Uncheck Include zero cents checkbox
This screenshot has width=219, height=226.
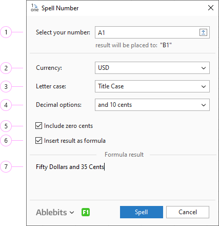click(x=38, y=126)
